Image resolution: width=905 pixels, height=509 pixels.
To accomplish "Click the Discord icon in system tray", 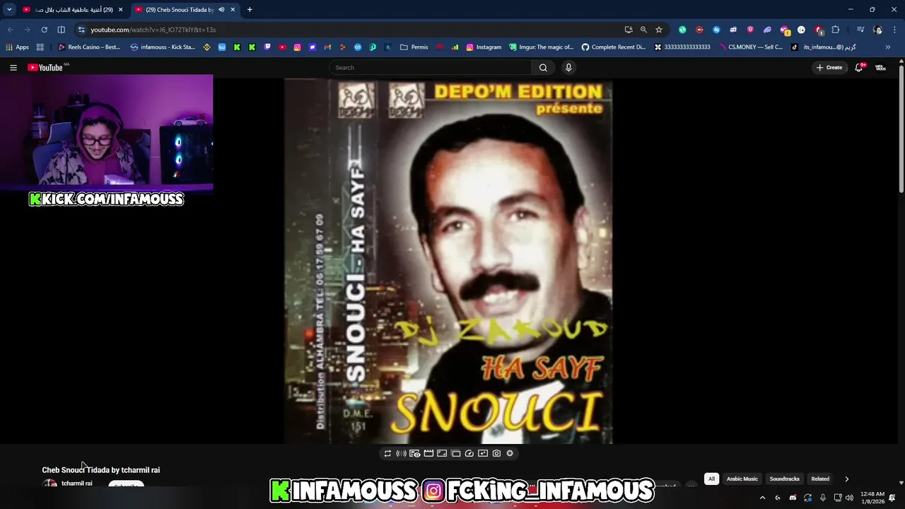I will pyautogui.click(x=793, y=498).
